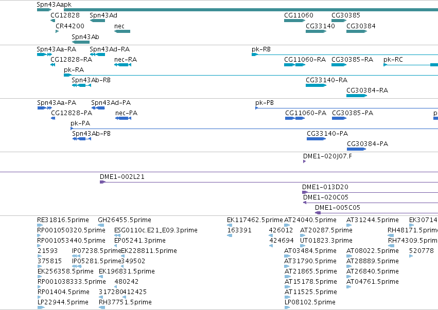Screen dimensions: 438x310
Task: Click the EK228811.5prime EST label
Action: point(149,251)
